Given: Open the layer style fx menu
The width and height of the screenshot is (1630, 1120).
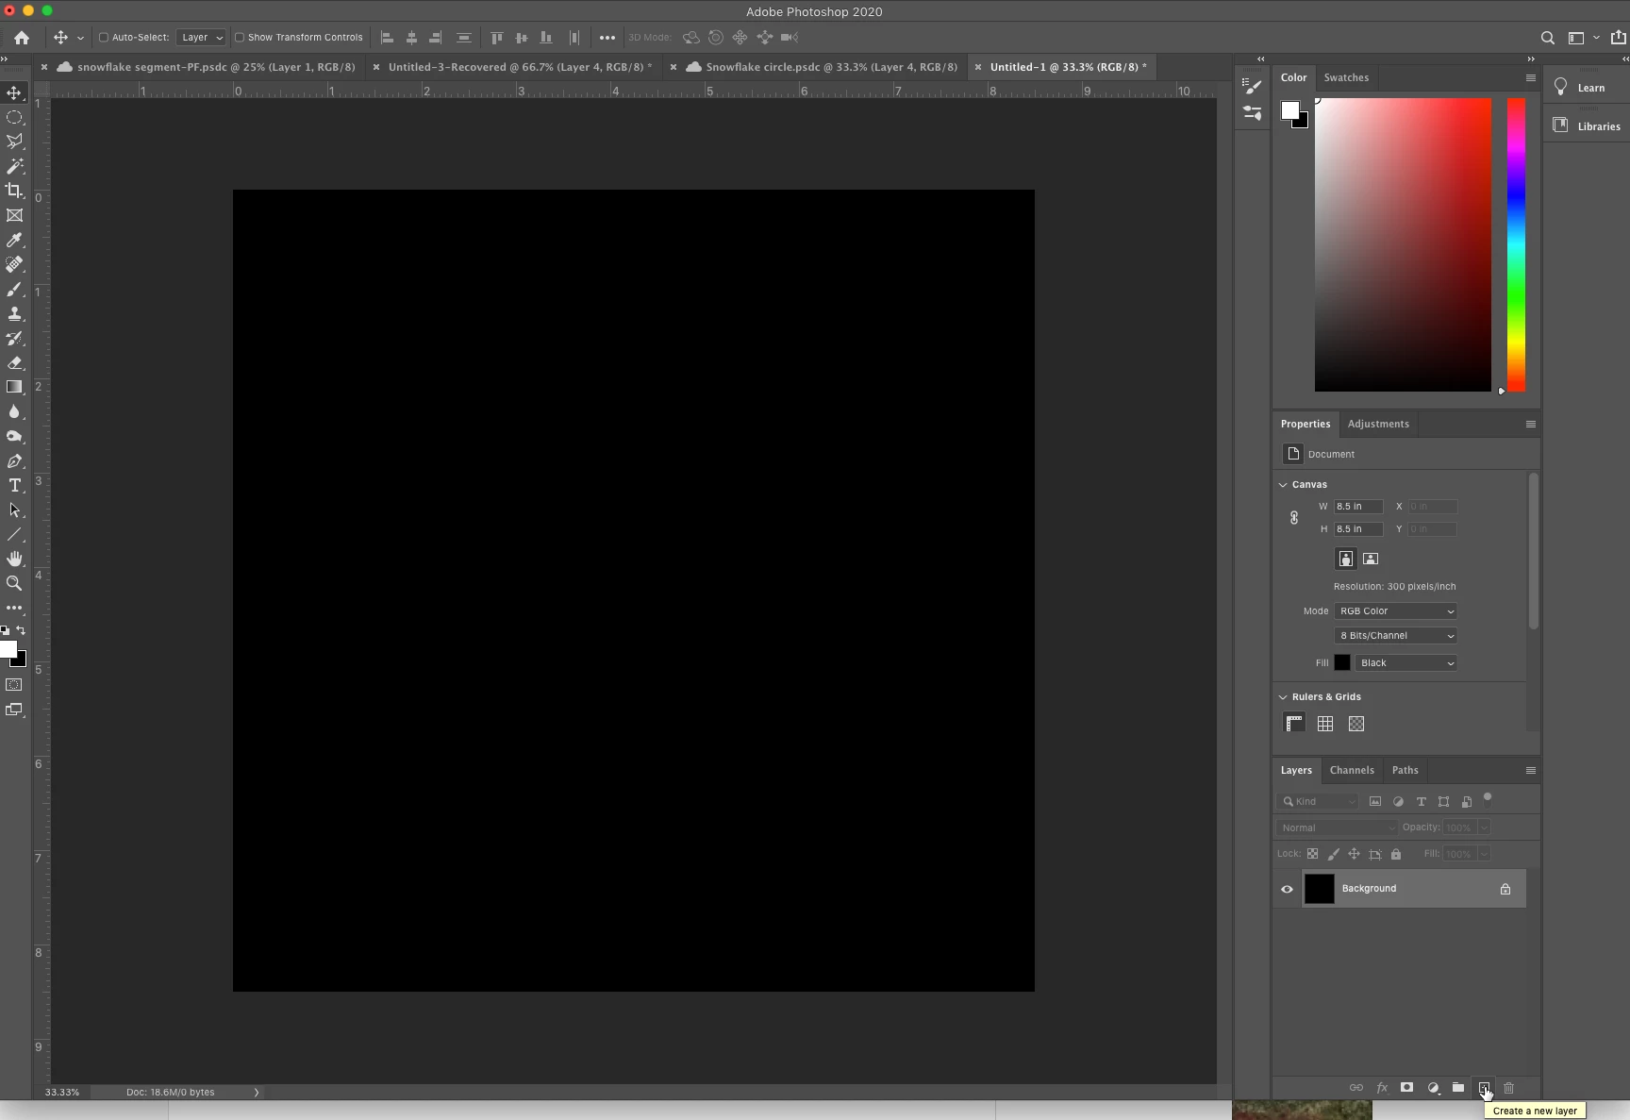Looking at the screenshot, I should [1382, 1088].
